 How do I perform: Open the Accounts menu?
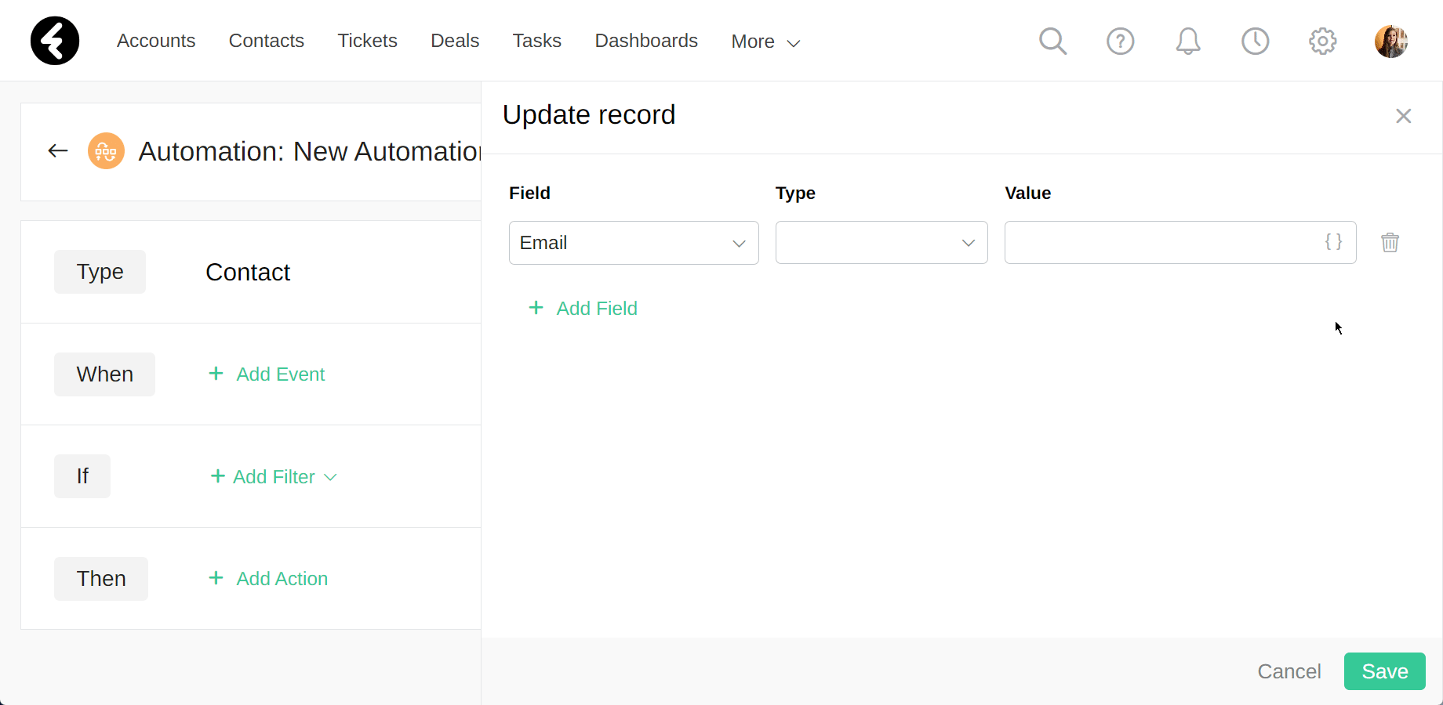click(156, 41)
